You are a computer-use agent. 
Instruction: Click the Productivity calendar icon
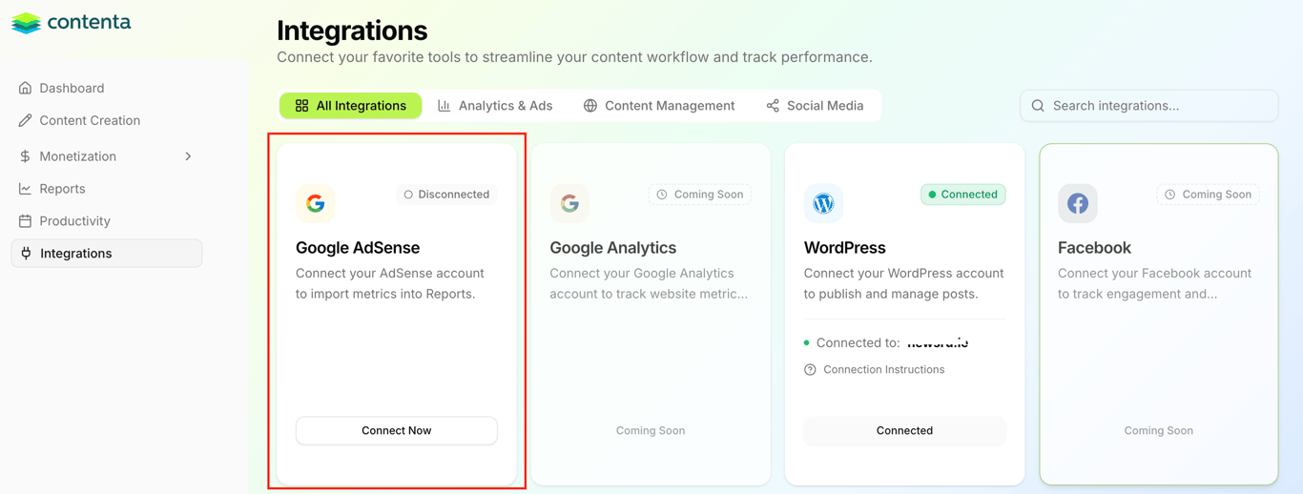(x=25, y=221)
